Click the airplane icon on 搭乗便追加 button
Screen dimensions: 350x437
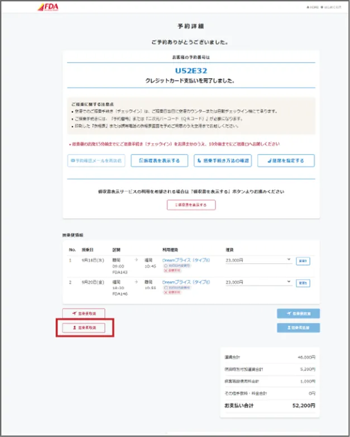click(288, 314)
